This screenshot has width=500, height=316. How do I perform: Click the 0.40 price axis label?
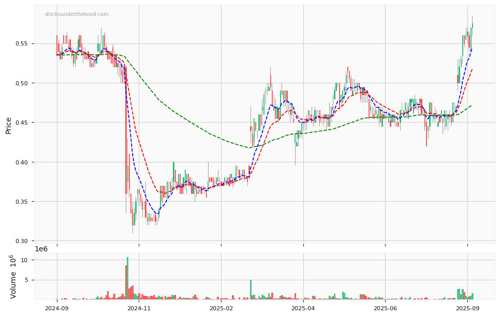[x=21, y=162]
